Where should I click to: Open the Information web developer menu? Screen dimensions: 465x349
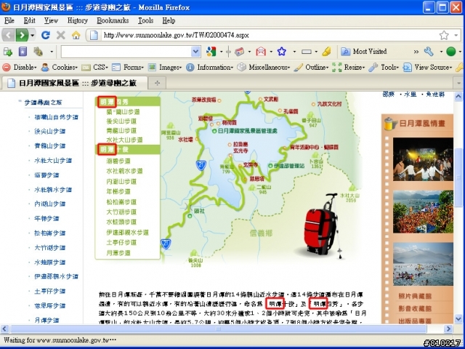pyautogui.click(x=210, y=68)
